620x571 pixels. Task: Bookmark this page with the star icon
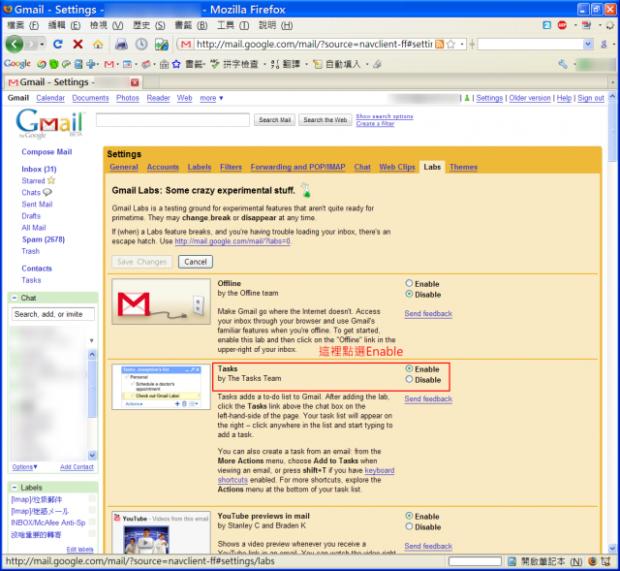click(450, 44)
